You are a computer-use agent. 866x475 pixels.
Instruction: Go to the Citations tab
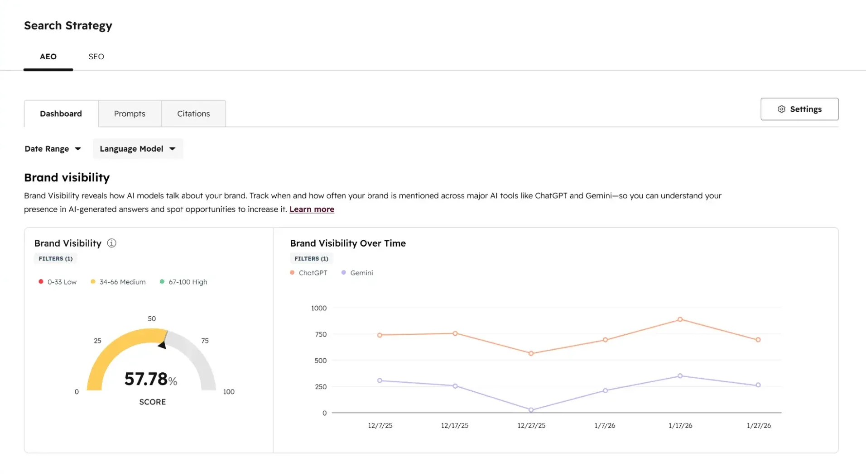click(x=193, y=114)
